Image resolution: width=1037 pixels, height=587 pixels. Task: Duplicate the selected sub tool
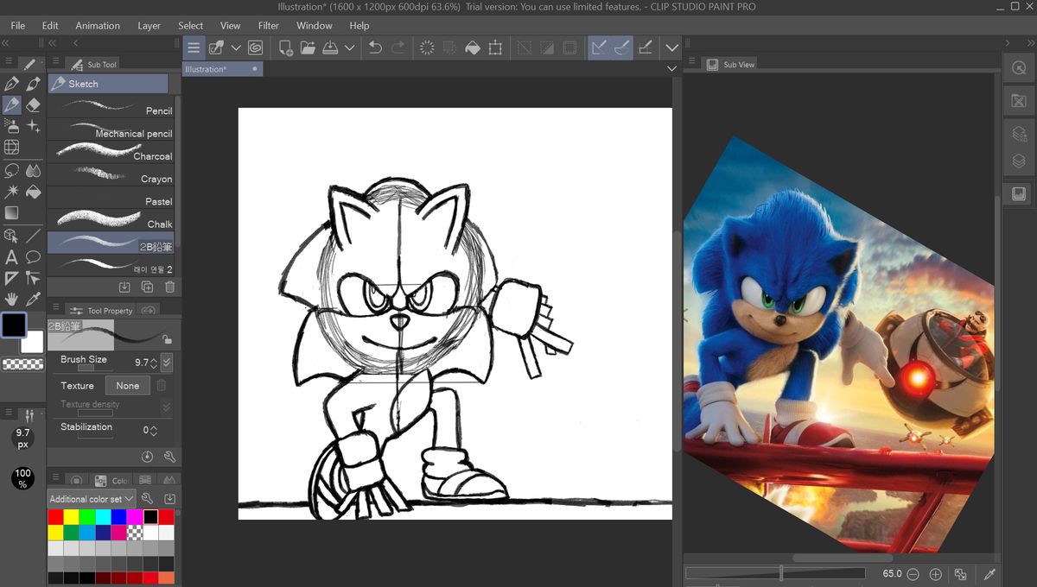coord(147,287)
